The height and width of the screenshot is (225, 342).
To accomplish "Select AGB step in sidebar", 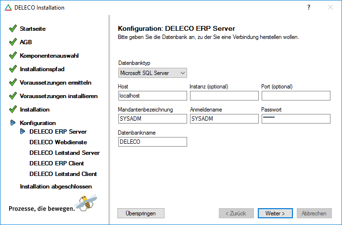I will (26, 42).
